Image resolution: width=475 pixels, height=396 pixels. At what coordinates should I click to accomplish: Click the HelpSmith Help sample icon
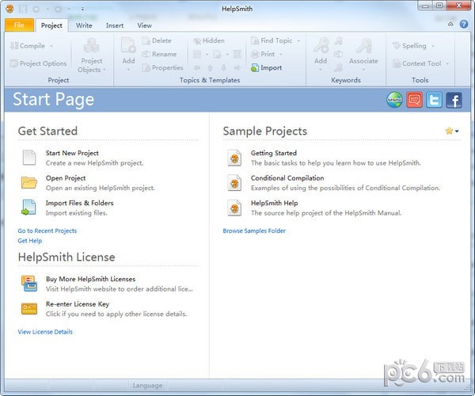(x=234, y=208)
